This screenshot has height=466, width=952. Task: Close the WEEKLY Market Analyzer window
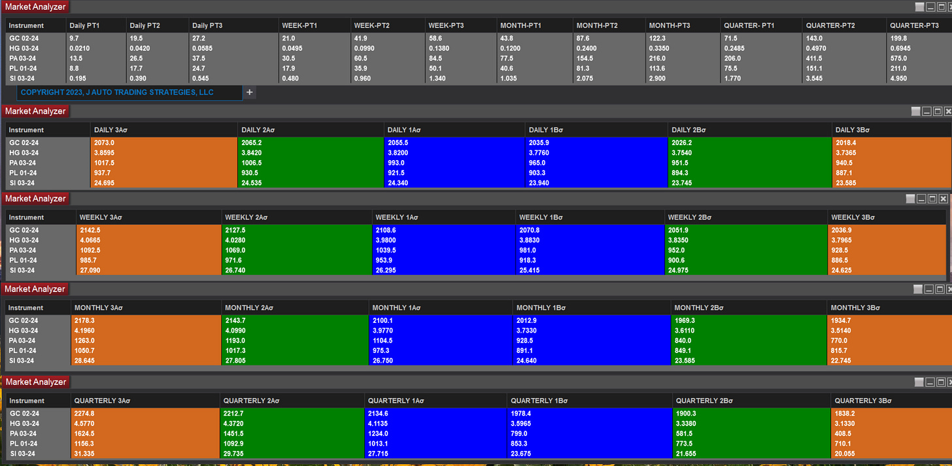click(x=942, y=199)
